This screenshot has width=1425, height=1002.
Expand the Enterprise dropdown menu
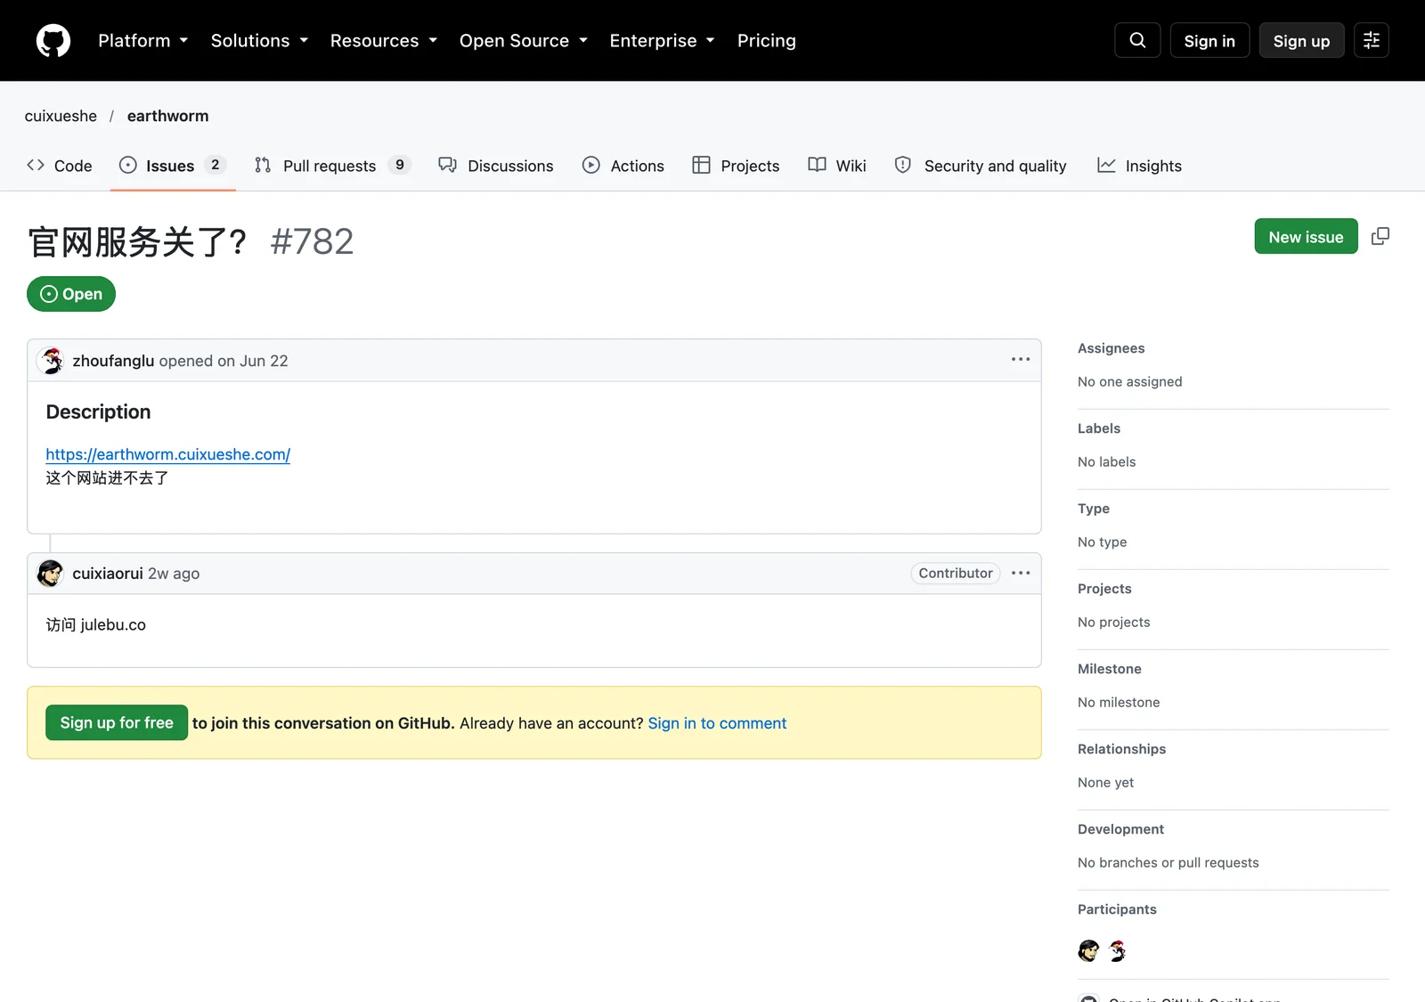[662, 41]
